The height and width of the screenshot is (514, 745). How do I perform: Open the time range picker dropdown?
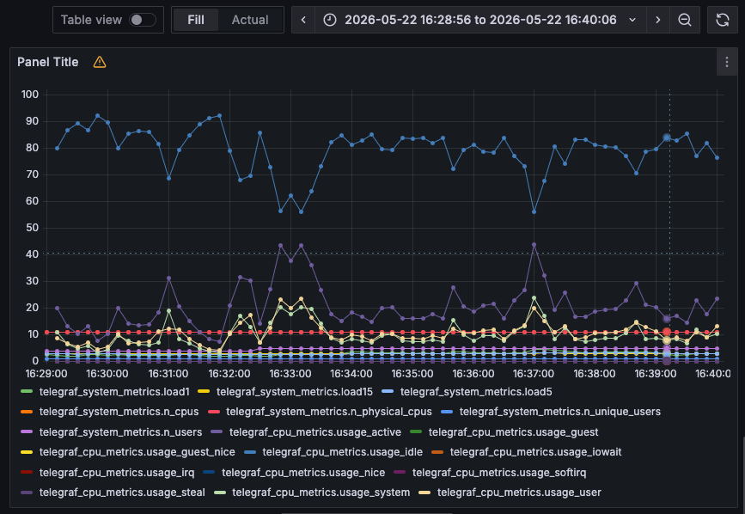pyautogui.click(x=480, y=20)
